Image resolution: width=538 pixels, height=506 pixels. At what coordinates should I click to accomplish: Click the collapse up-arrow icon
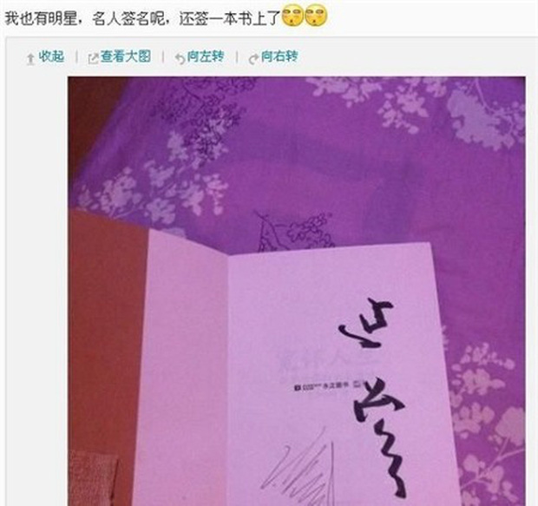pyautogui.click(x=30, y=58)
